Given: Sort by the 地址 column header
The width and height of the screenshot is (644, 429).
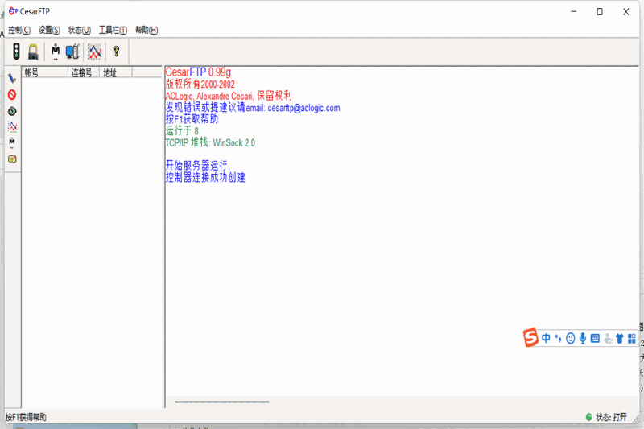Looking at the screenshot, I should [116, 72].
